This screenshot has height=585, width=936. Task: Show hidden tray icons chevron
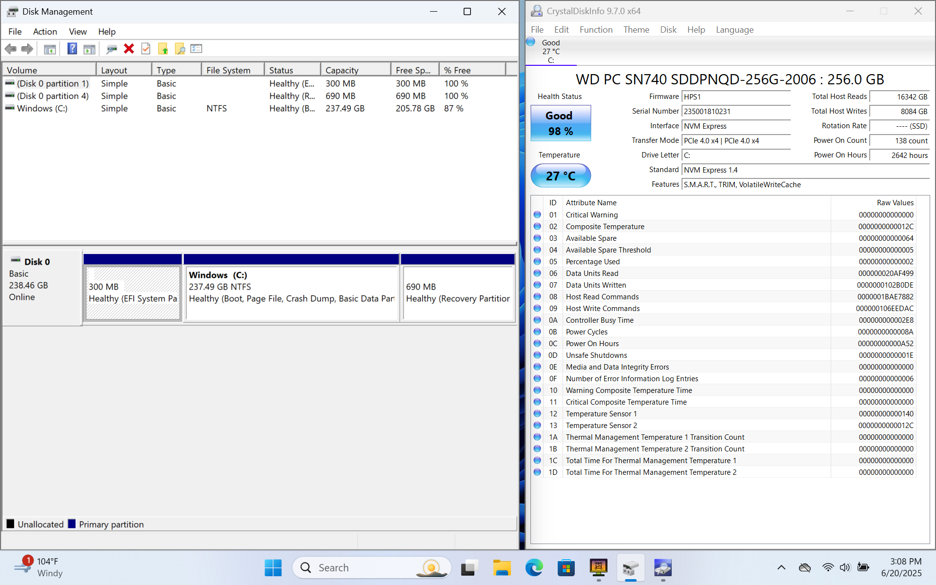click(x=781, y=567)
